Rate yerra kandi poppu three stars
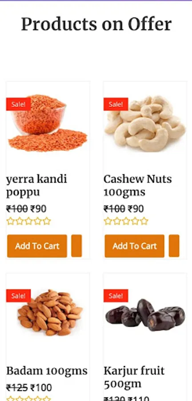 click(28, 221)
